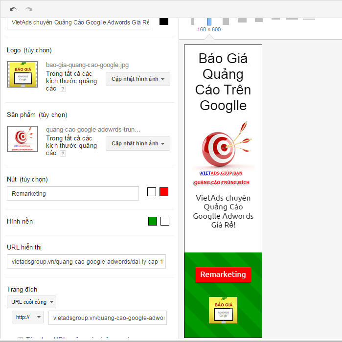Click the target product image thumbnail
342x342 pixels.
[x=23, y=138]
